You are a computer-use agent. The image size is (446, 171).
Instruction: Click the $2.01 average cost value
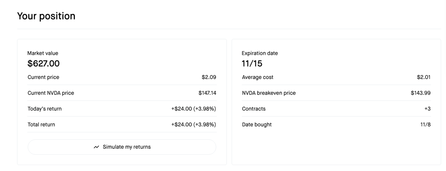click(423, 77)
